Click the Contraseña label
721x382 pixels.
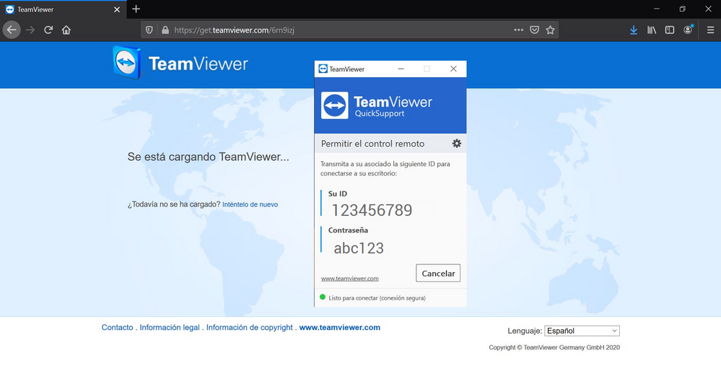pos(348,230)
